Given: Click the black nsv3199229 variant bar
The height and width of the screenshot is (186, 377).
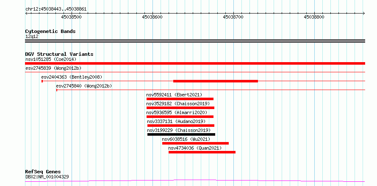Looking at the screenshot, I should (181, 134).
